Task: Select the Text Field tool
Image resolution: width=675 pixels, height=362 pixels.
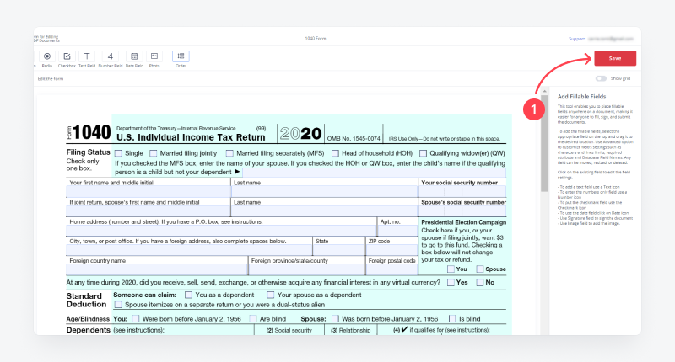Action: pyautogui.click(x=87, y=56)
